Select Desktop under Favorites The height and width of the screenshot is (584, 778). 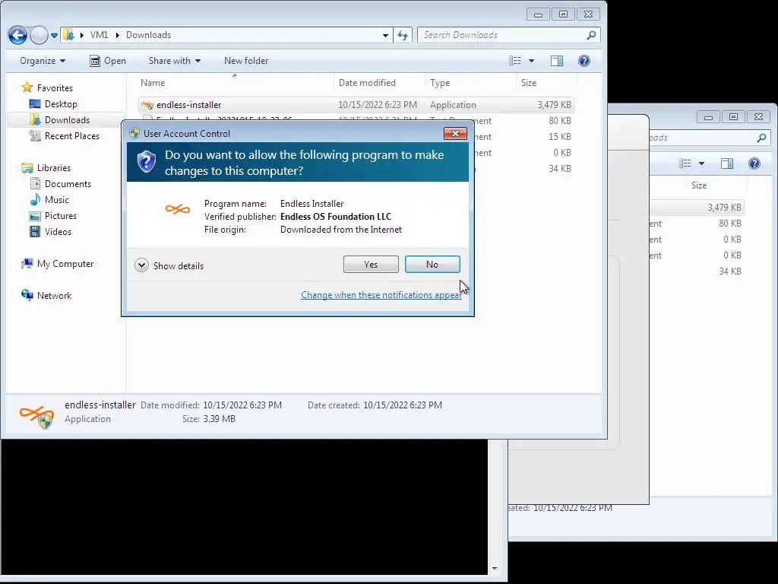click(x=53, y=103)
